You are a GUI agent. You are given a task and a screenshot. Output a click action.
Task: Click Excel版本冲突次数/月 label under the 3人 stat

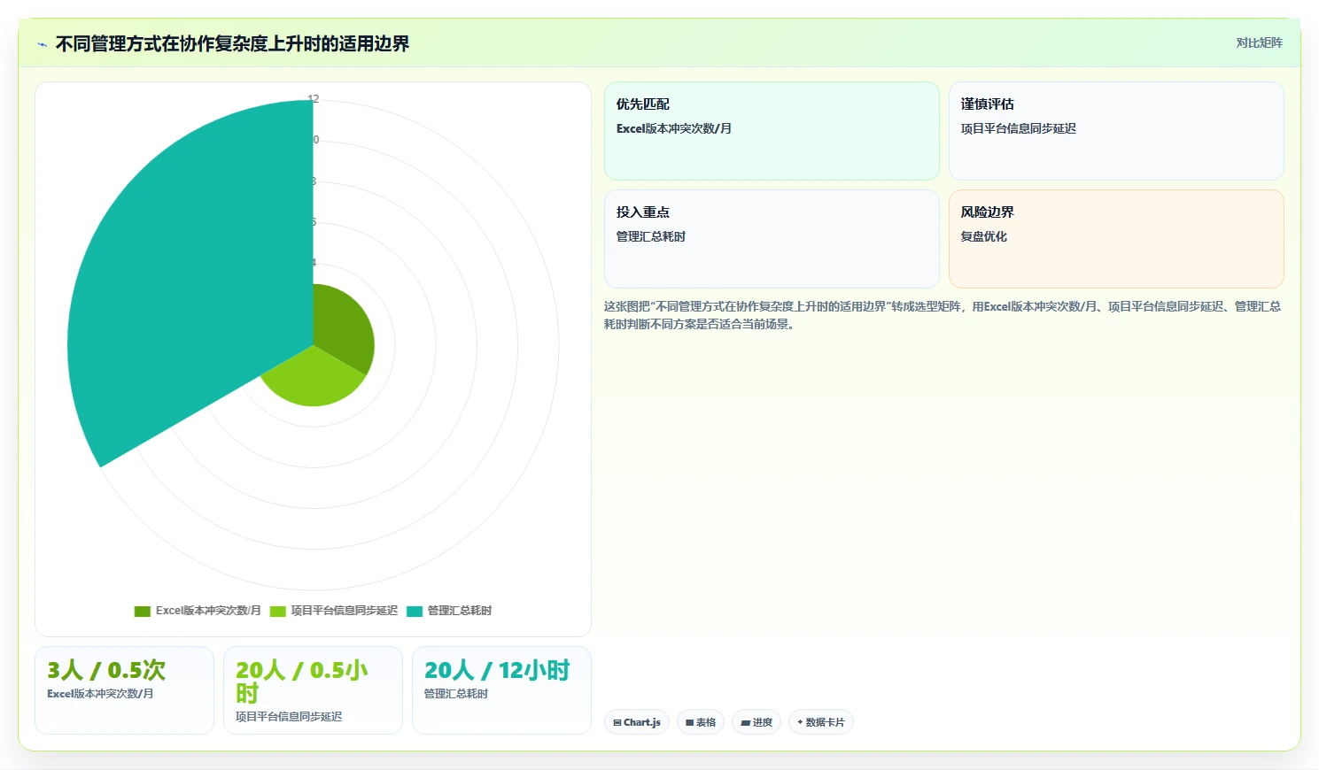(100, 694)
